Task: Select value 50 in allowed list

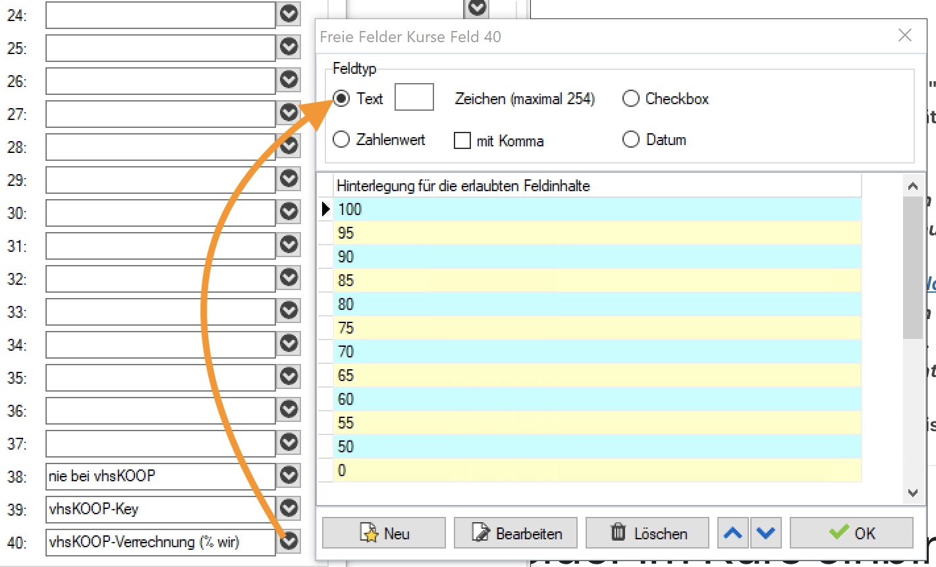Action: [x=597, y=446]
